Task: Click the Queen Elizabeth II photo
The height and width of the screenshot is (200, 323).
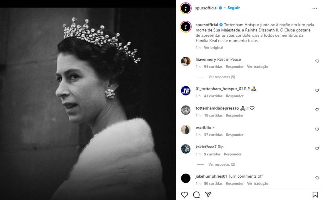Action: tap(88, 104)
